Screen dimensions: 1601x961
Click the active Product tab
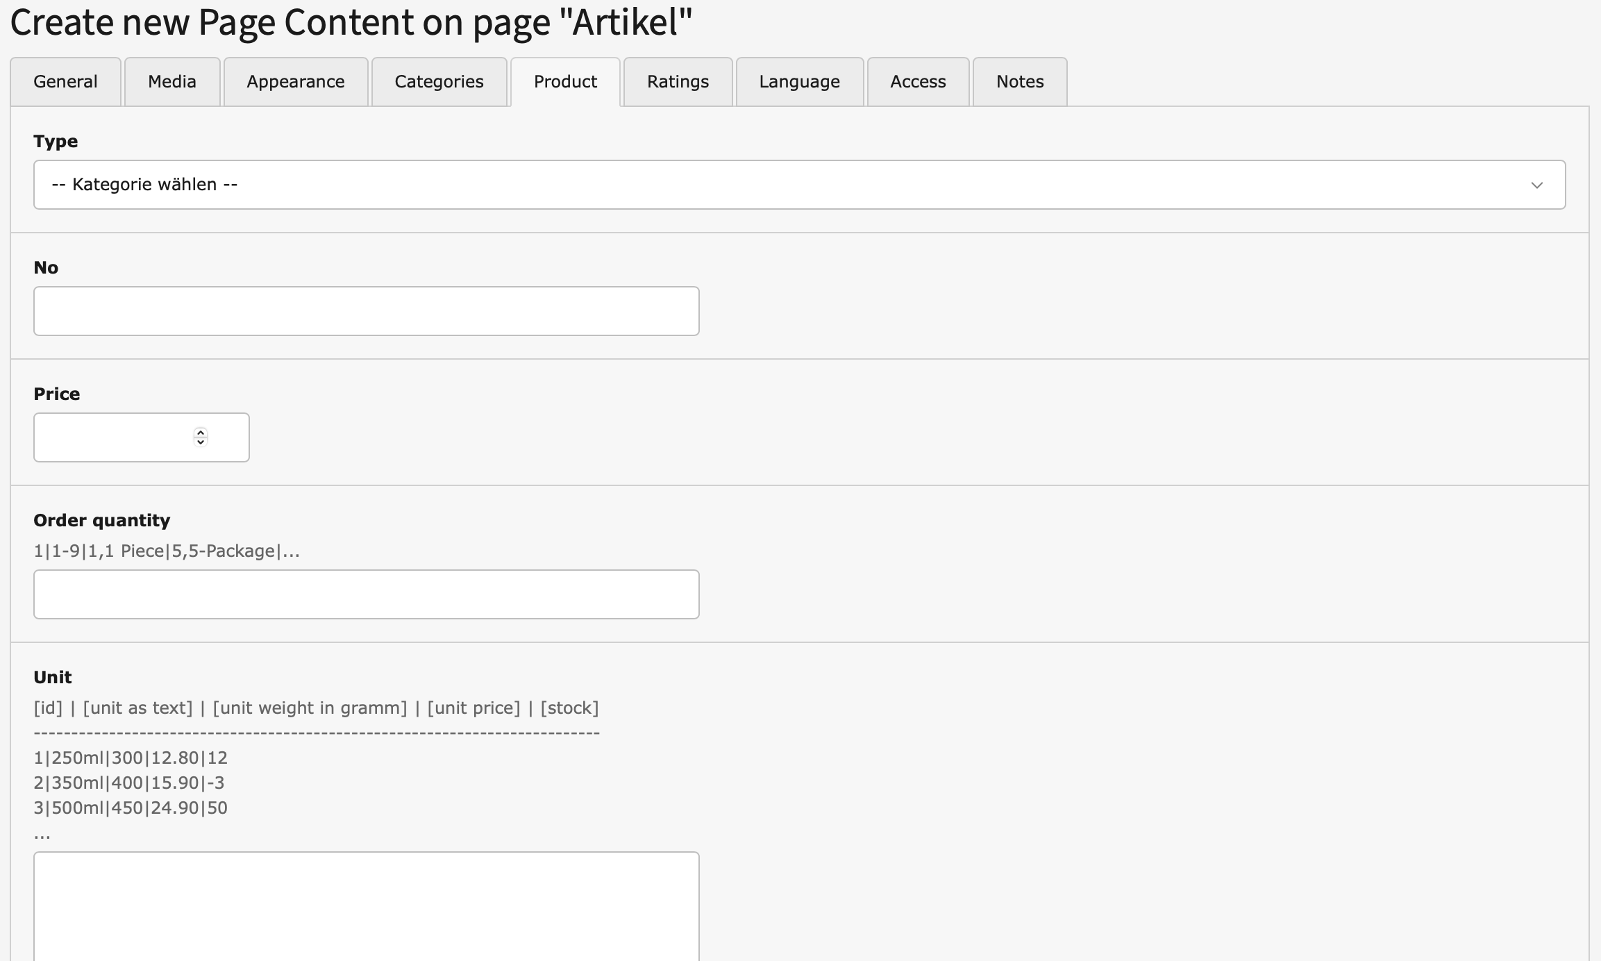[565, 82]
